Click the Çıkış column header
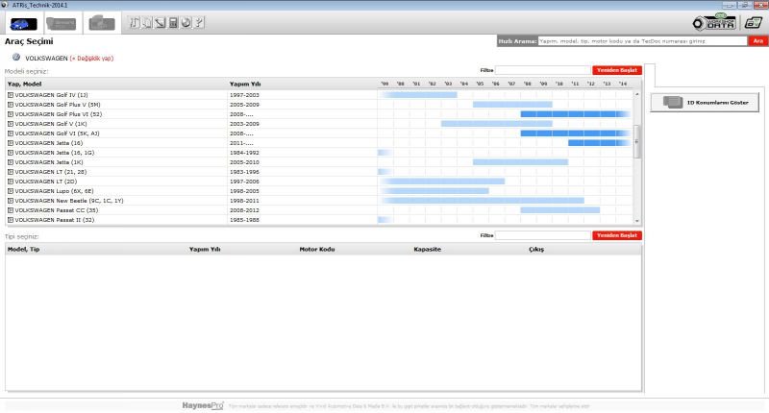769x413 pixels. point(536,249)
